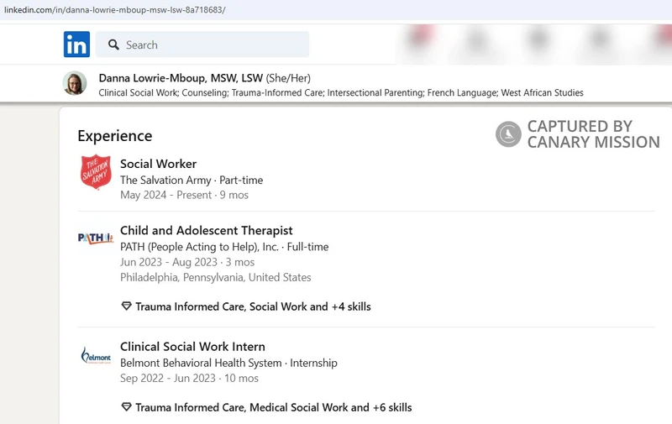This screenshot has height=424, width=672.
Task: Click Belmont Behavioral Health System · Internship text
Action: pyautogui.click(x=228, y=364)
